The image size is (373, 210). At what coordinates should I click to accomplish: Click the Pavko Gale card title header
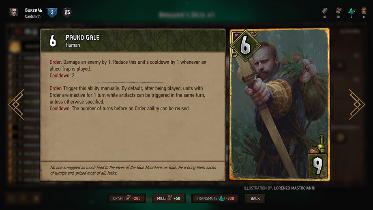pyautogui.click(x=133, y=41)
